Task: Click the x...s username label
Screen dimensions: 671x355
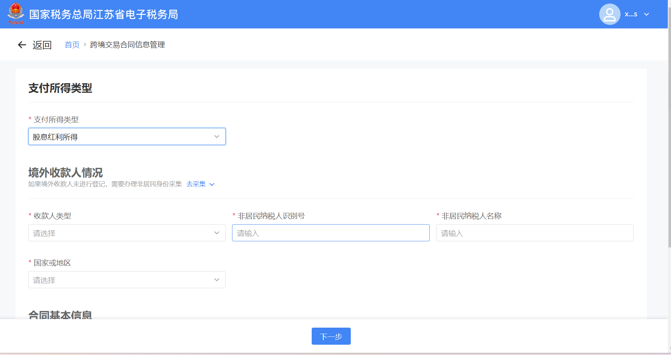Action: pyautogui.click(x=631, y=14)
